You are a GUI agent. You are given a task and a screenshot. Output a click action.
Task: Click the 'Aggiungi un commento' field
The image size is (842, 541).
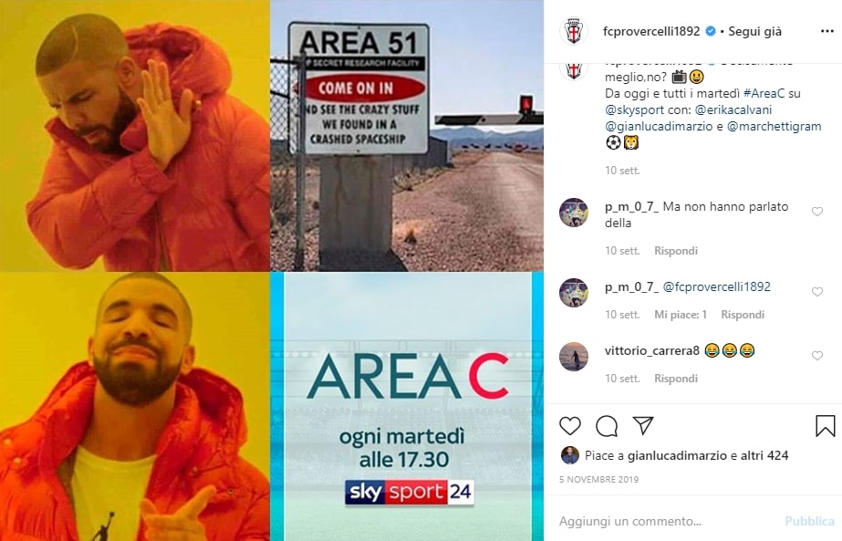(x=666, y=521)
